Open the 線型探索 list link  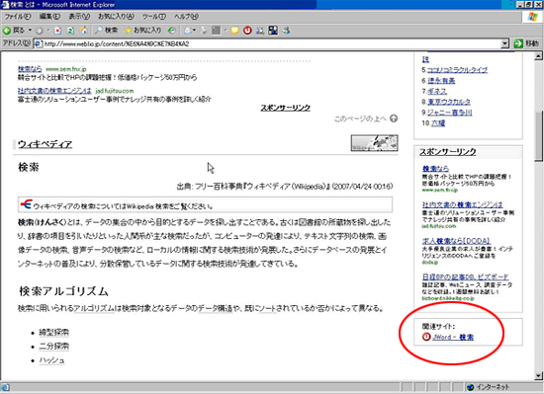[x=53, y=333]
